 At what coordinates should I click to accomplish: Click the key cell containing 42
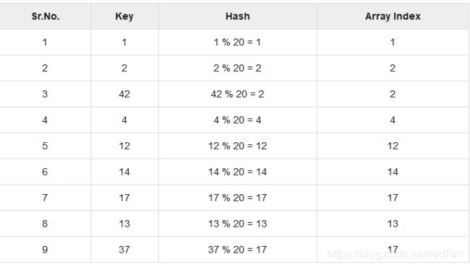124,95
